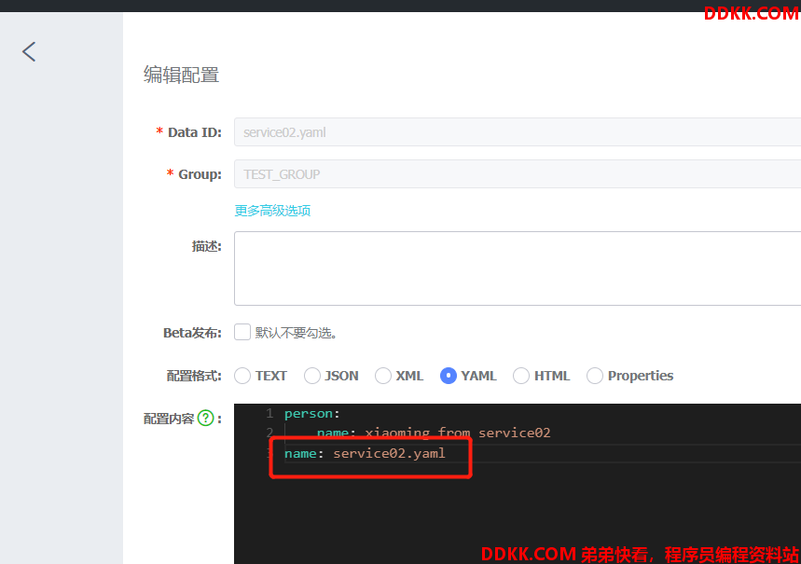Click 'name: service02.yaml' line in editor
Viewport: 801px width, 564px height.
click(x=365, y=454)
